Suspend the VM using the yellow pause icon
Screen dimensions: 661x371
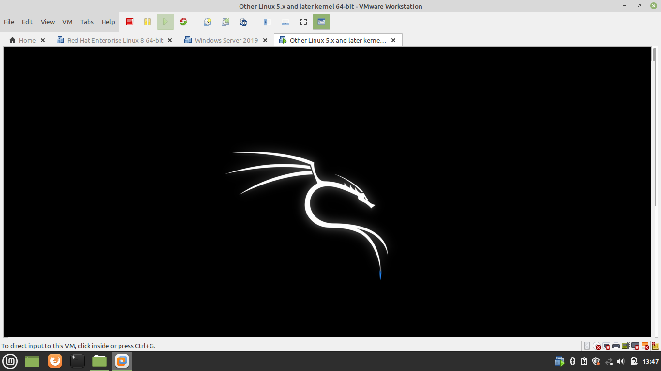(148, 22)
